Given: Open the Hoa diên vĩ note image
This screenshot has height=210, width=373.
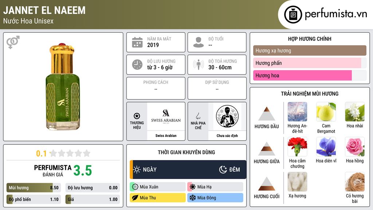Looking at the screenshot, I should (x=326, y=147).
